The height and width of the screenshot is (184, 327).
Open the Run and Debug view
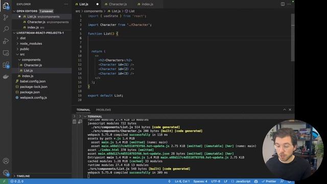6,41
